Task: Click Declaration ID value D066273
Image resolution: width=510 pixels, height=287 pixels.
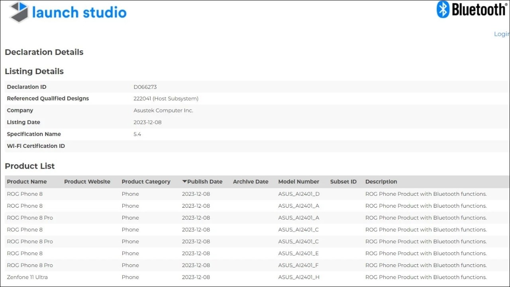Action: [x=145, y=87]
